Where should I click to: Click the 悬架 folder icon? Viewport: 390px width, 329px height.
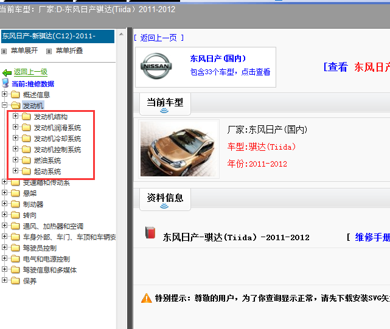tap(15, 193)
